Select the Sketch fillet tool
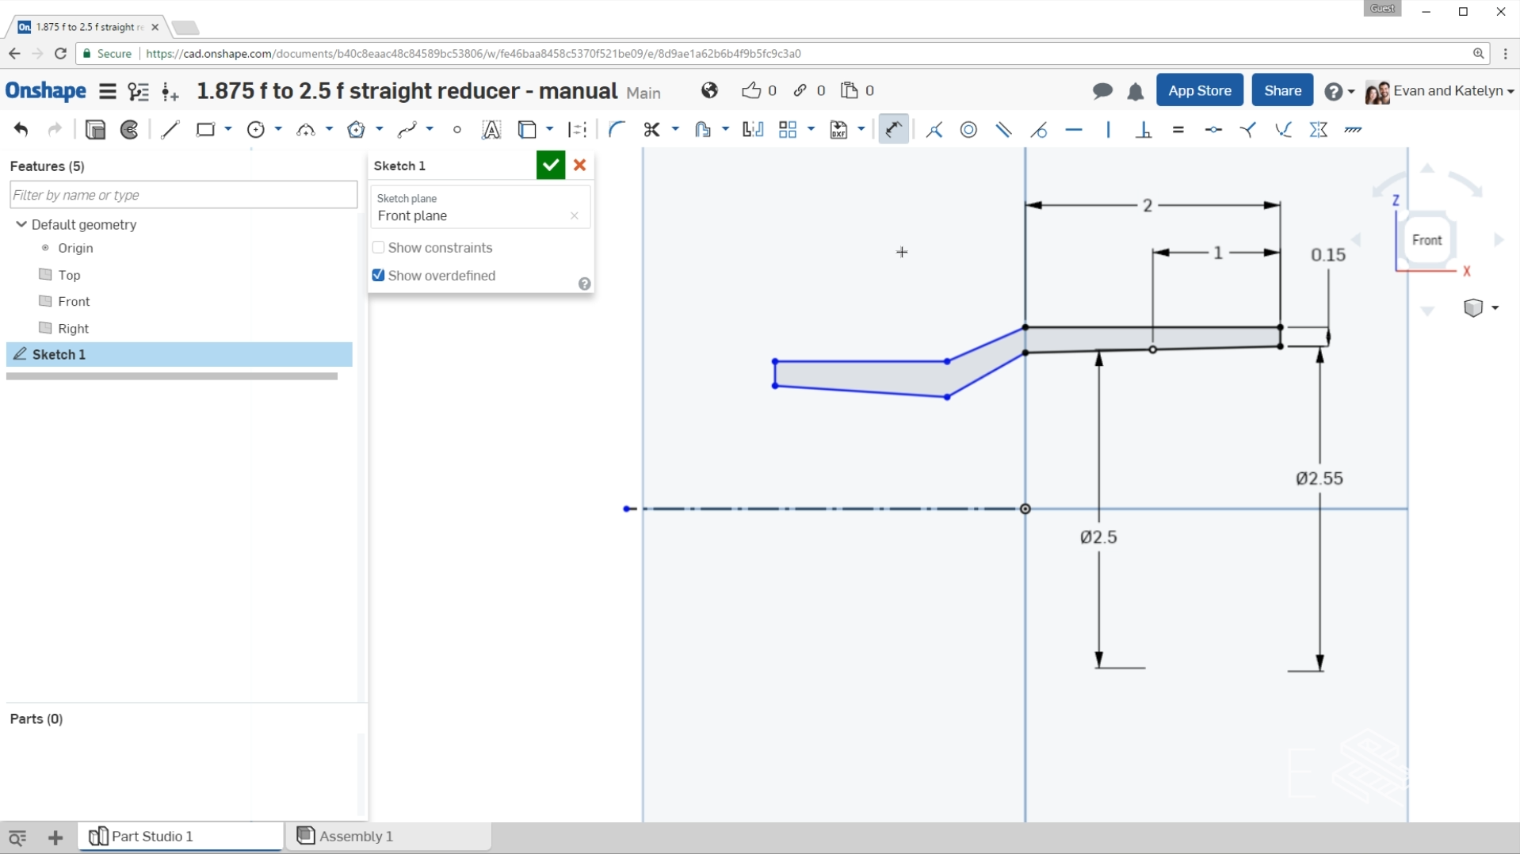 tap(617, 130)
